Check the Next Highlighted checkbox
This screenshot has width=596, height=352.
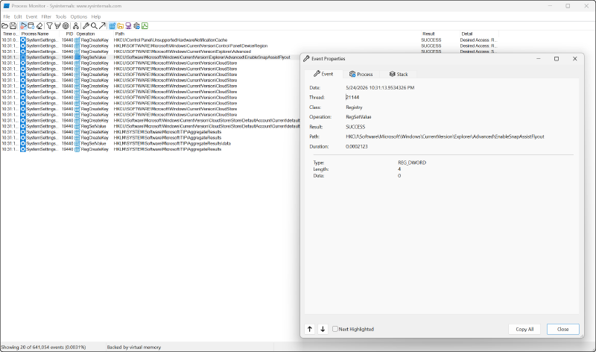pos(335,329)
